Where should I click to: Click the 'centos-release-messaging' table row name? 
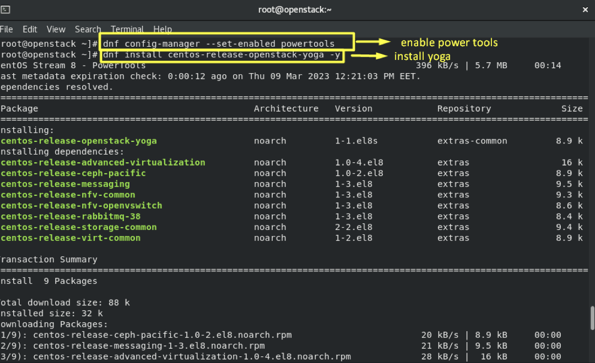65,184
